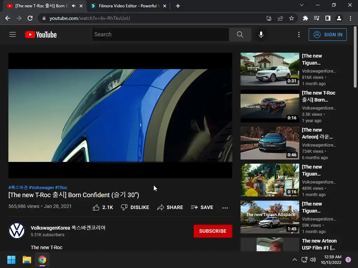
Task: Click the SIGN IN button
Action: point(328,35)
